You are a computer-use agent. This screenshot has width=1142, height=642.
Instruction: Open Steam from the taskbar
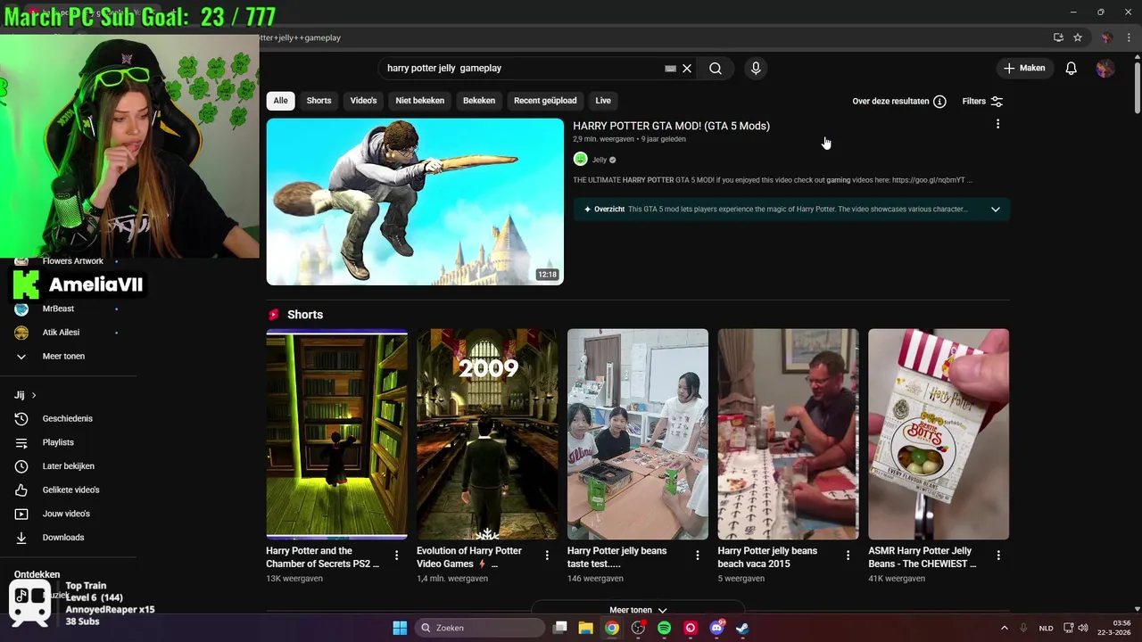click(x=742, y=628)
